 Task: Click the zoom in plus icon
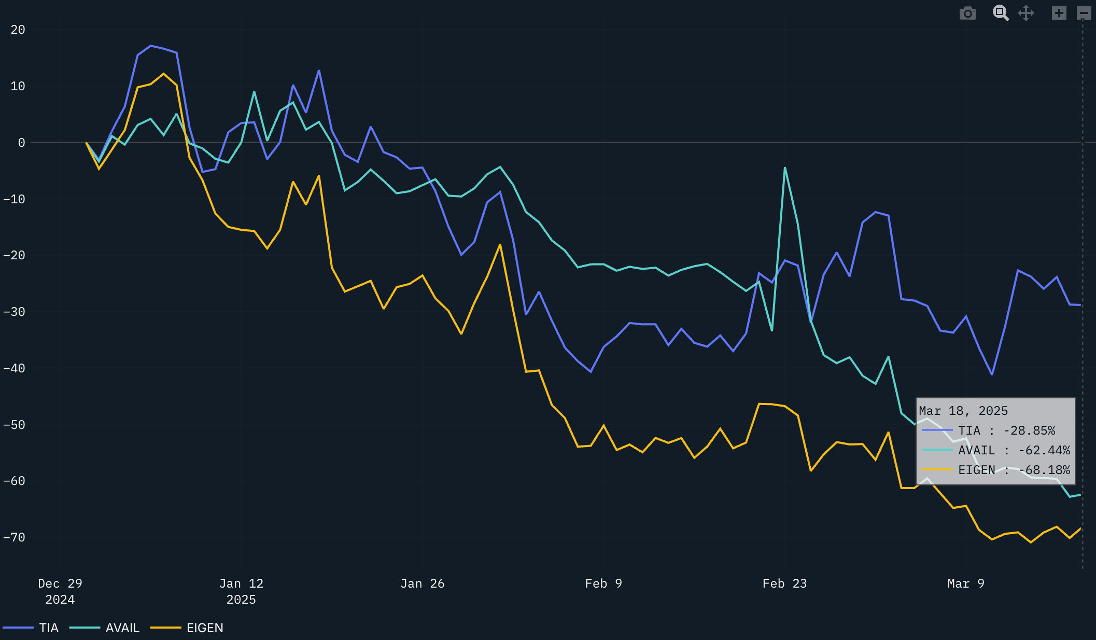[1059, 13]
